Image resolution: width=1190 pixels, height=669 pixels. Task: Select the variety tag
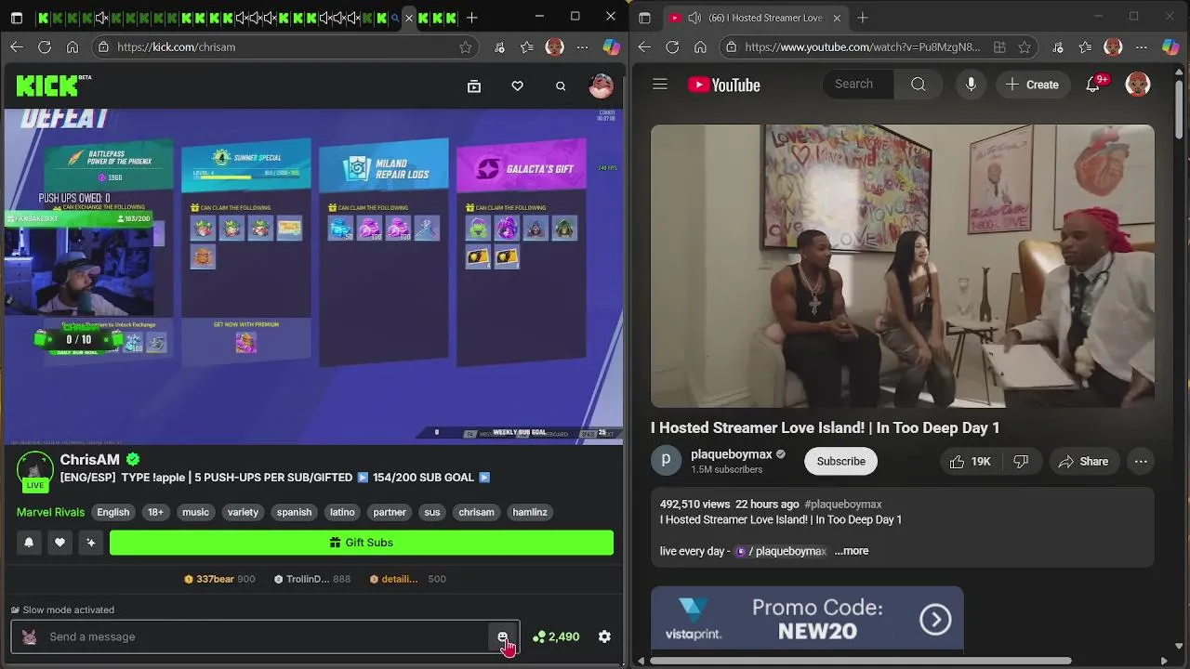243,512
